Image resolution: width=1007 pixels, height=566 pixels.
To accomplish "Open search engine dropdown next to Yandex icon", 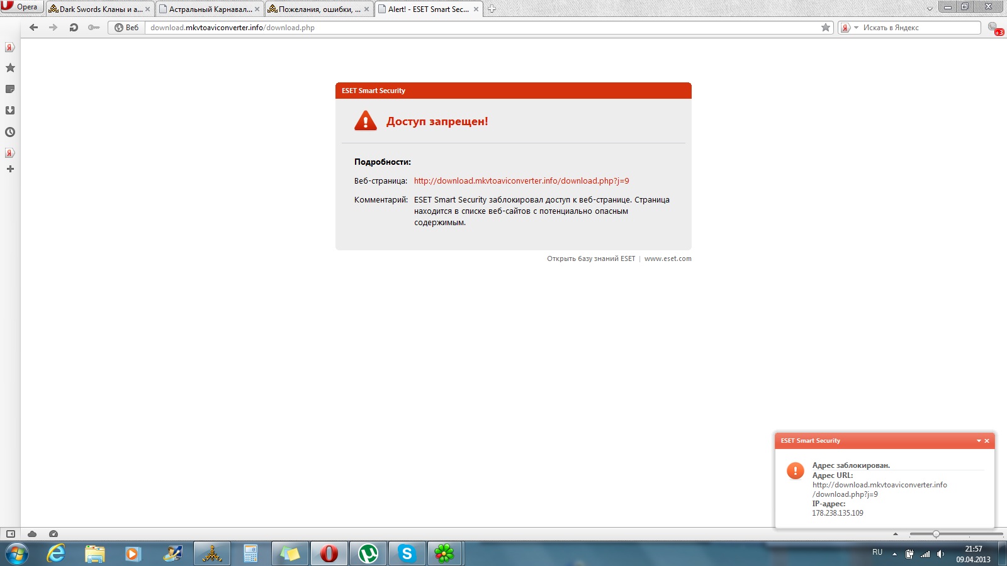I will 856,28.
